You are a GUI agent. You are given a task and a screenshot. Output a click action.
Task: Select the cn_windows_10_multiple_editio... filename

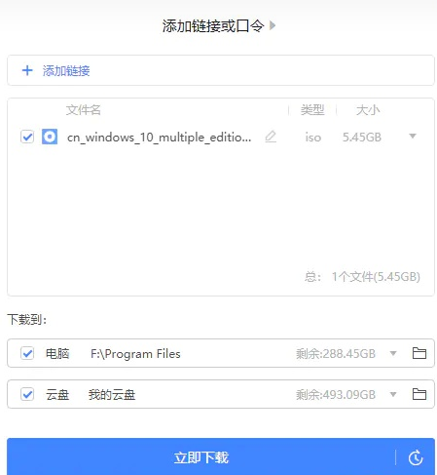(x=159, y=138)
